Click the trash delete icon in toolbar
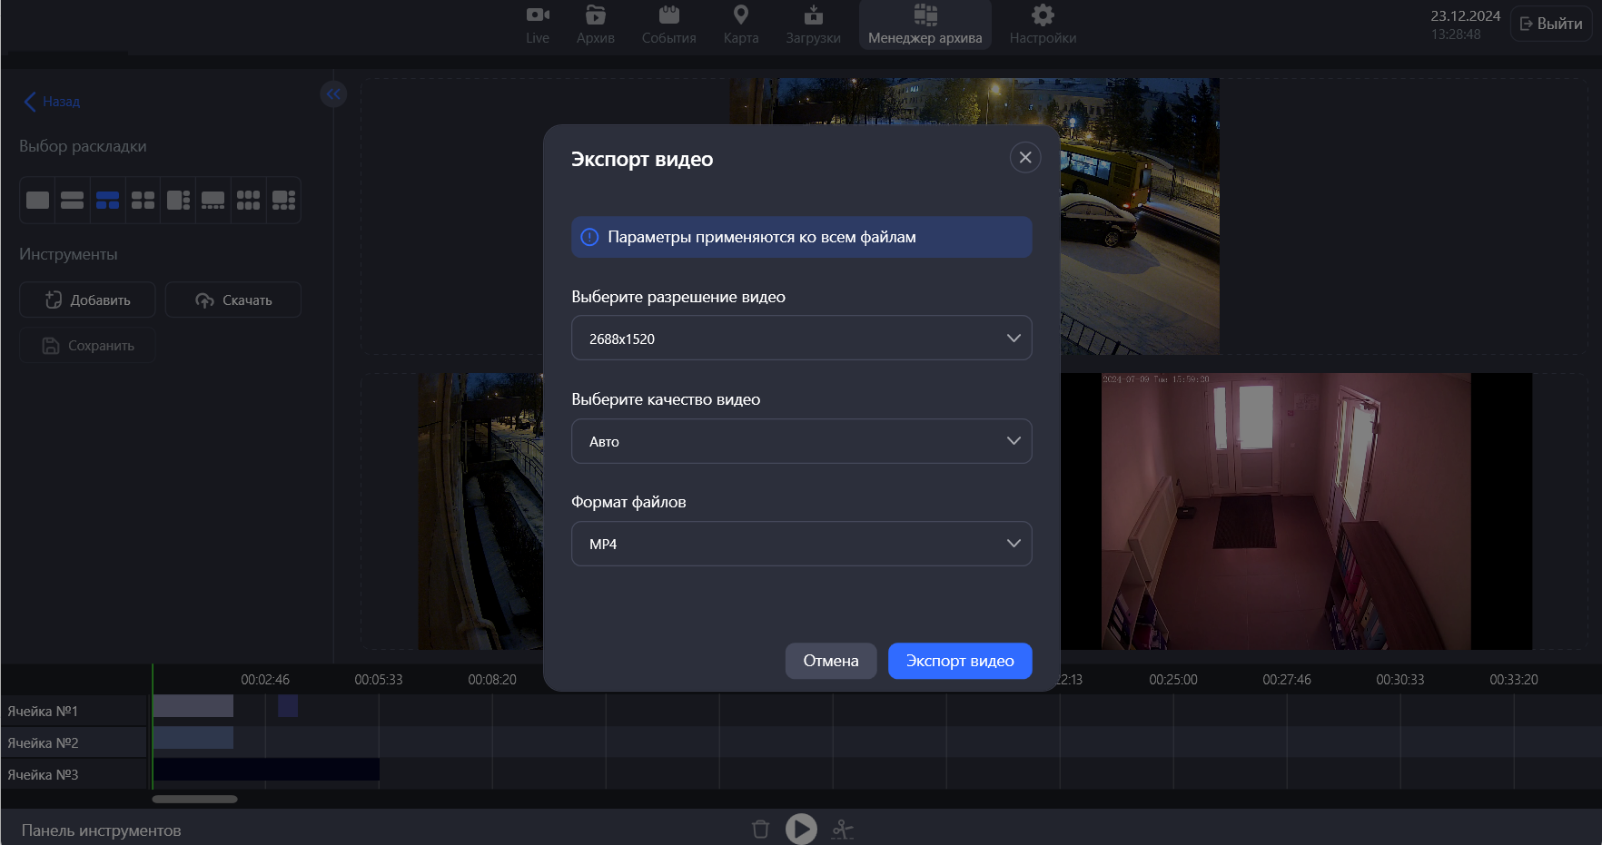The image size is (1602, 845). (x=761, y=830)
